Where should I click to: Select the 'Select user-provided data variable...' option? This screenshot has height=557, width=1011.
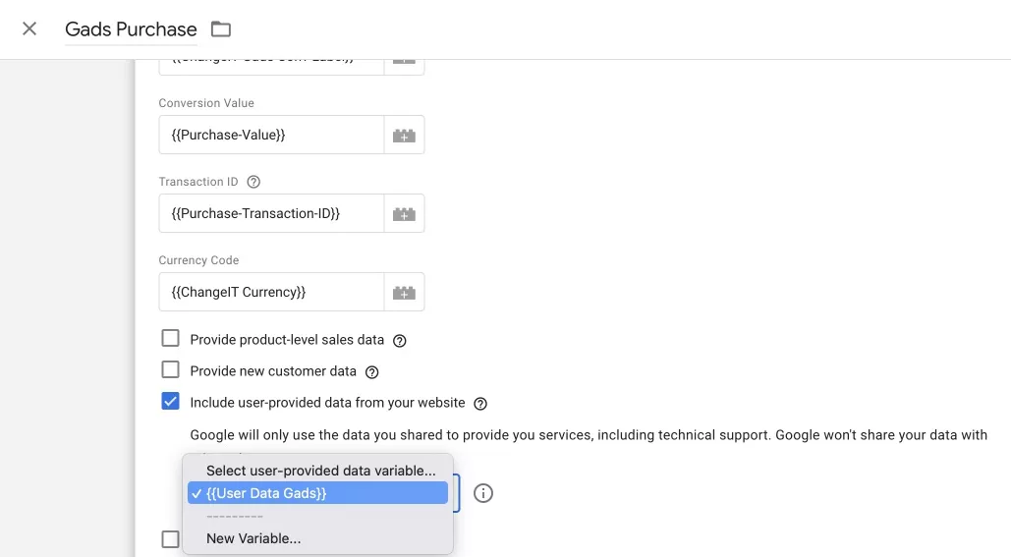coord(318,471)
